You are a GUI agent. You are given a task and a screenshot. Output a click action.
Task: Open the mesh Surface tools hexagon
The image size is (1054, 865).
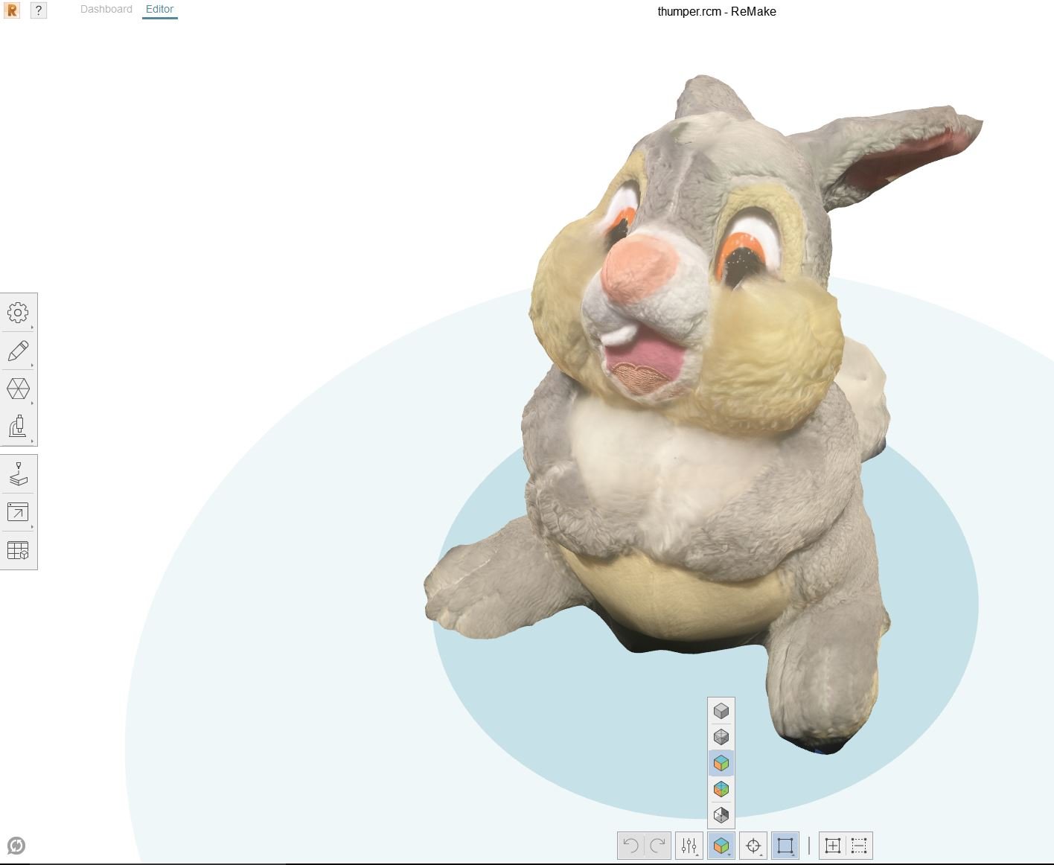coord(18,389)
